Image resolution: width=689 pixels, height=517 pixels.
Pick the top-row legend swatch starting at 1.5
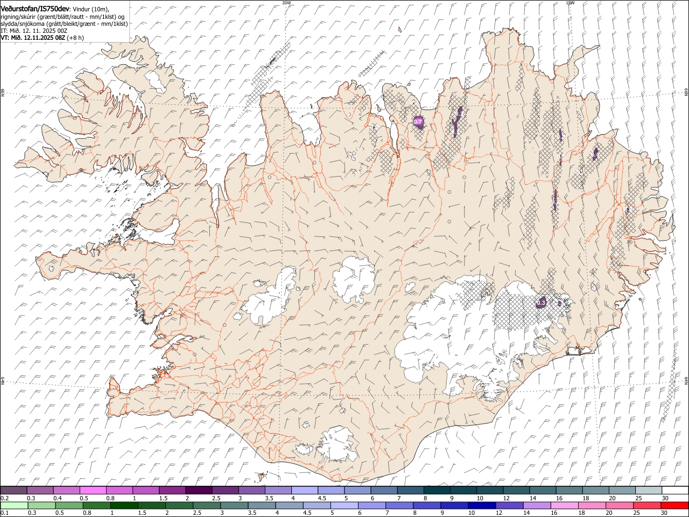tap(172, 490)
